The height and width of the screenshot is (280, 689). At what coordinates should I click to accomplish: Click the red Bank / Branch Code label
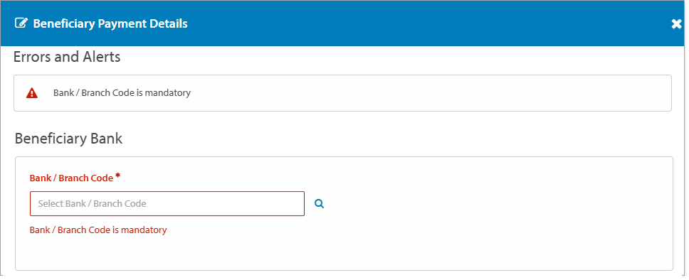(x=71, y=178)
